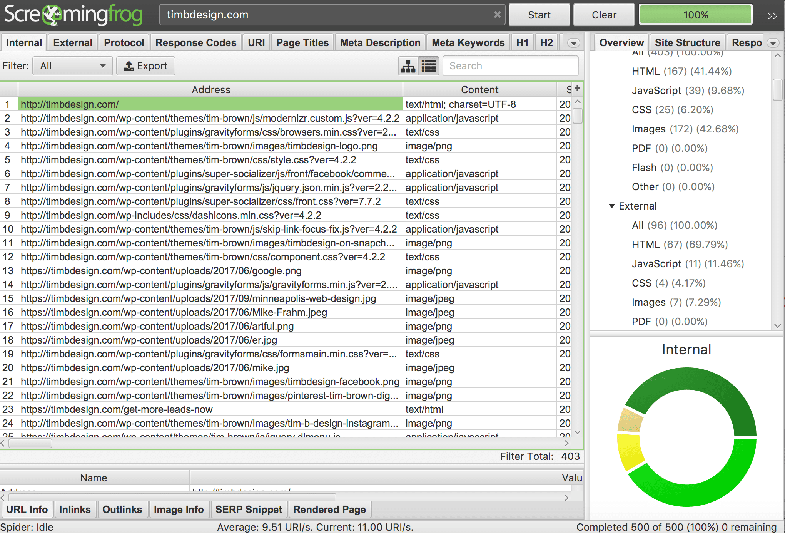This screenshot has height=533, width=785.
Task: Click the 100% crawl progress bar
Action: pos(695,15)
